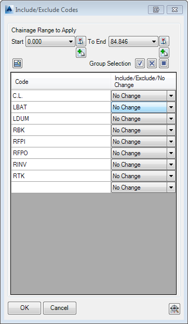The height and width of the screenshot is (324, 188).
Task: Open the LDUM Include/Exclude dropdown arrow
Action: click(x=171, y=119)
